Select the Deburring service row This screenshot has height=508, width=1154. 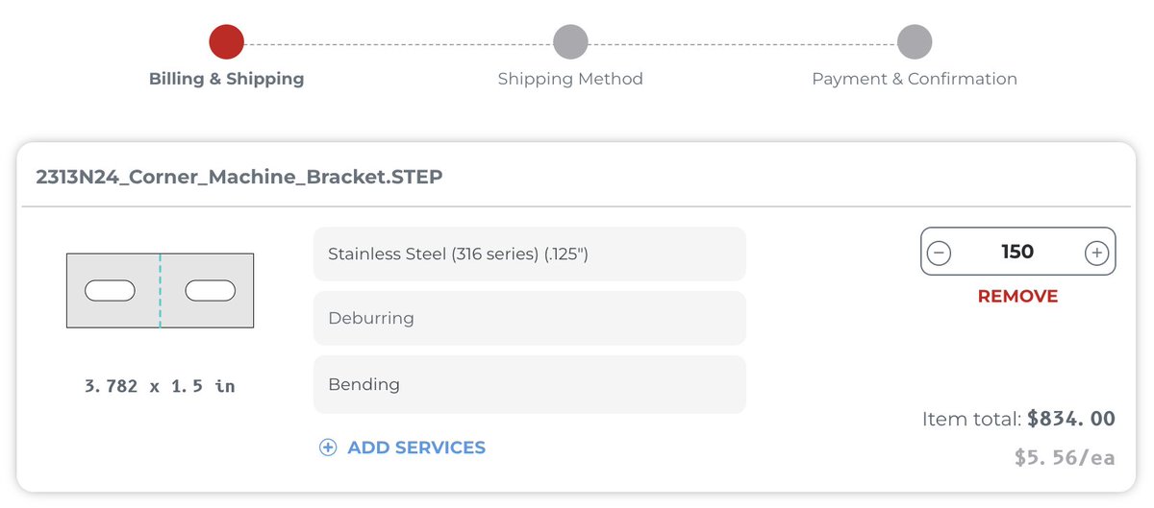point(529,318)
